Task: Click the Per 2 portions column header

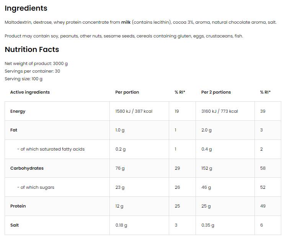Action: [x=216, y=92]
